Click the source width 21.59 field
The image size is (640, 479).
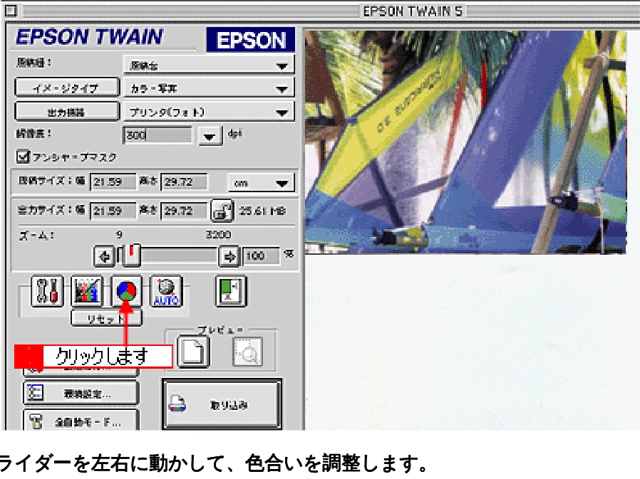(x=113, y=181)
